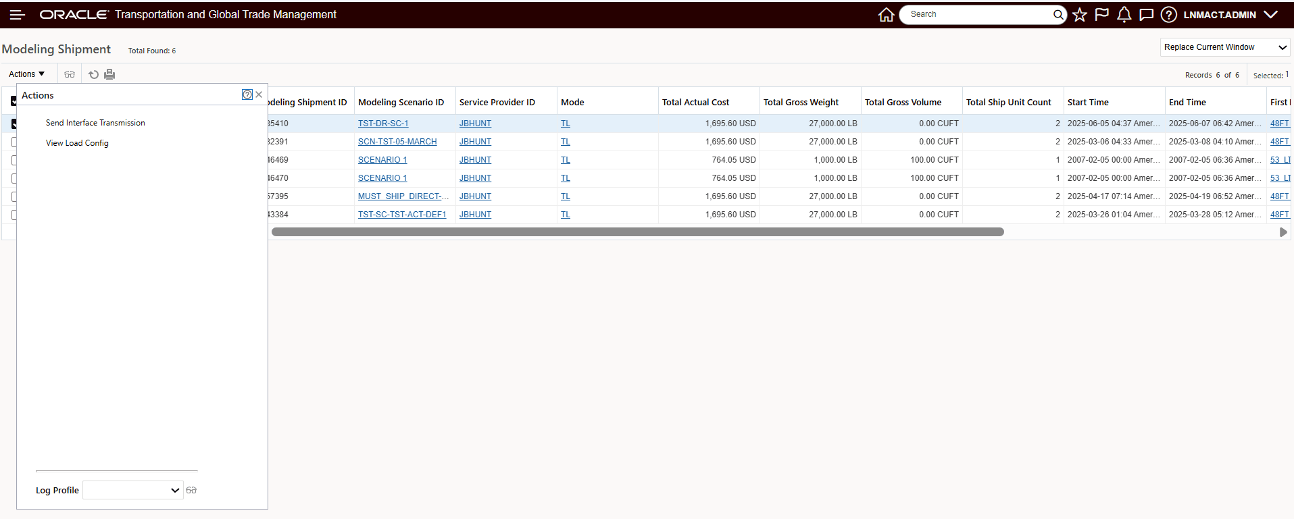
Task: Click 1,695.60 USD in MUST_SHIP_DIRECT row
Action: pos(730,196)
